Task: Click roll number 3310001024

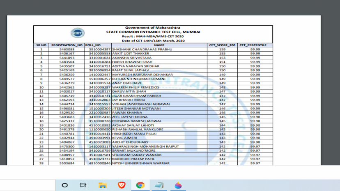Action: 99,58
